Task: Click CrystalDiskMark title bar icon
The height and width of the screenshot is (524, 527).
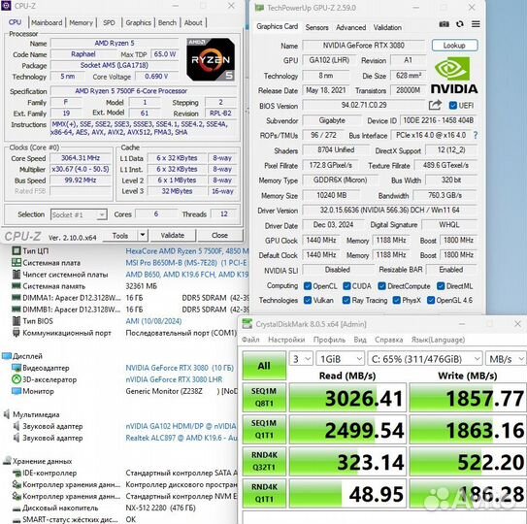Action: tap(247, 324)
